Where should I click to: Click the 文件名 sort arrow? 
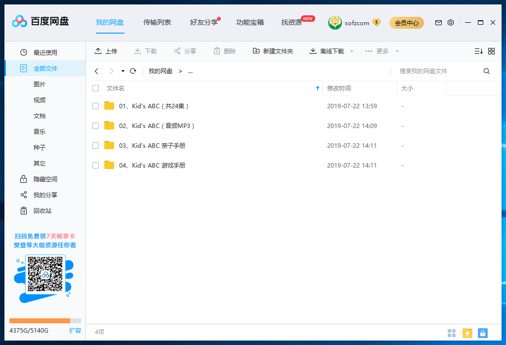coord(318,88)
